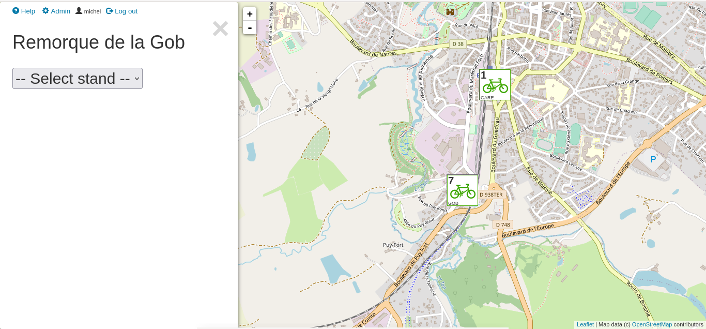Click the Puy-Fort place label
This screenshot has width=706, height=329.
[393, 245]
